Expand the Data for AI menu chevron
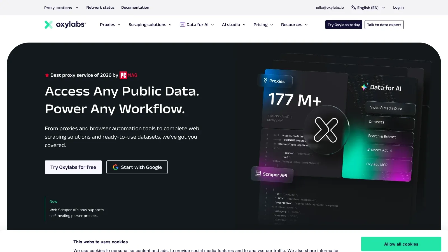The height and width of the screenshot is (252, 448). click(x=213, y=25)
